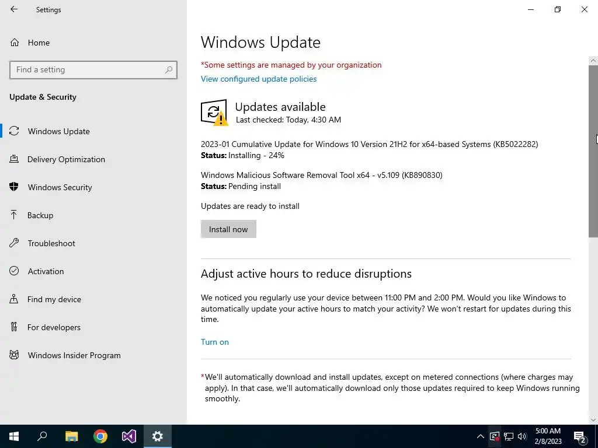Click the Updates available warning status icon
598x448 pixels.
(x=214, y=113)
